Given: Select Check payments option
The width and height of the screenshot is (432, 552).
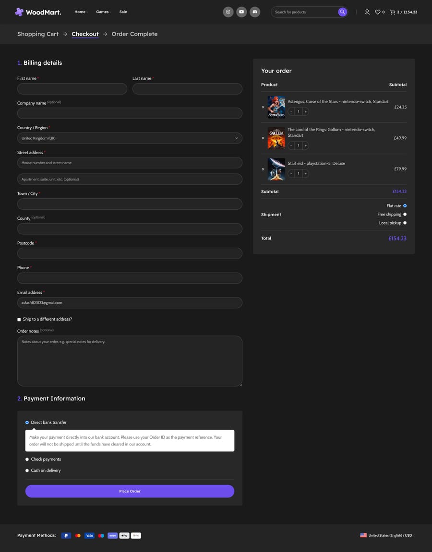Looking at the screenshot, I should point(27,459).
